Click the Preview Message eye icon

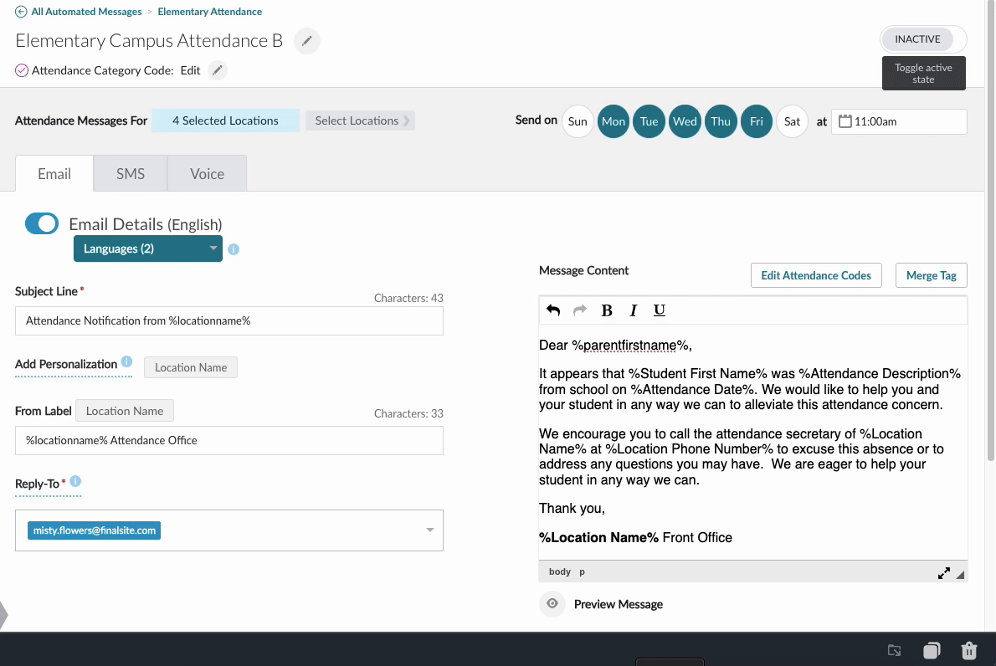(552, 604)
